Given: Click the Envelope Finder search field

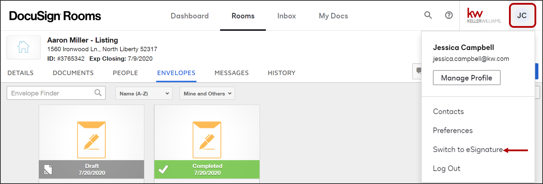Looking at the screenshot, I should 50,93.
